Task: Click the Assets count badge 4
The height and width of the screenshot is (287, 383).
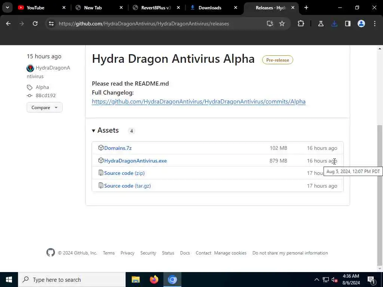Action: point(131,131)
